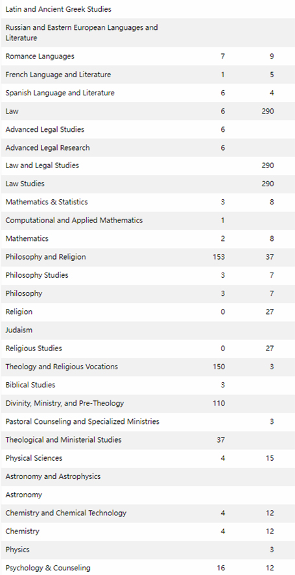Click the Advanced Legal Research label
Viewport: 295px width, 575px height.
tap(47, 148)
